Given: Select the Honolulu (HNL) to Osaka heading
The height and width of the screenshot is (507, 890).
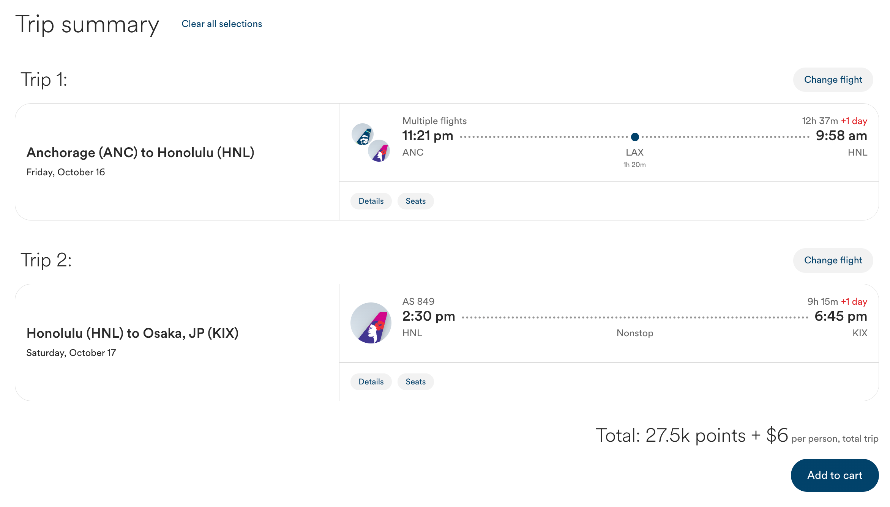Looking at the screenshot, I should (133, 333).
